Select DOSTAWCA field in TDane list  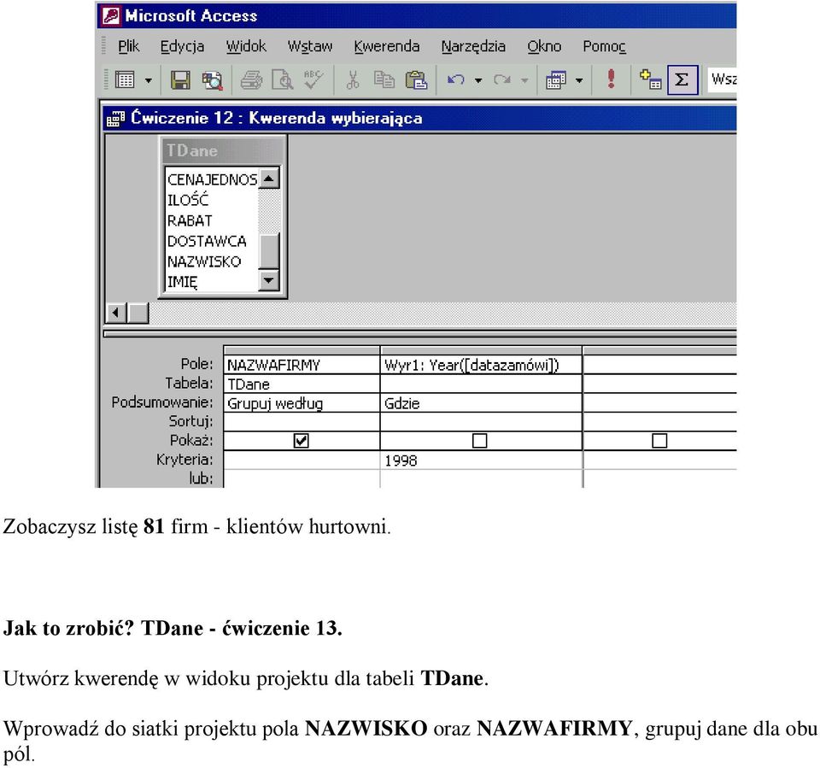pos(212,241)
